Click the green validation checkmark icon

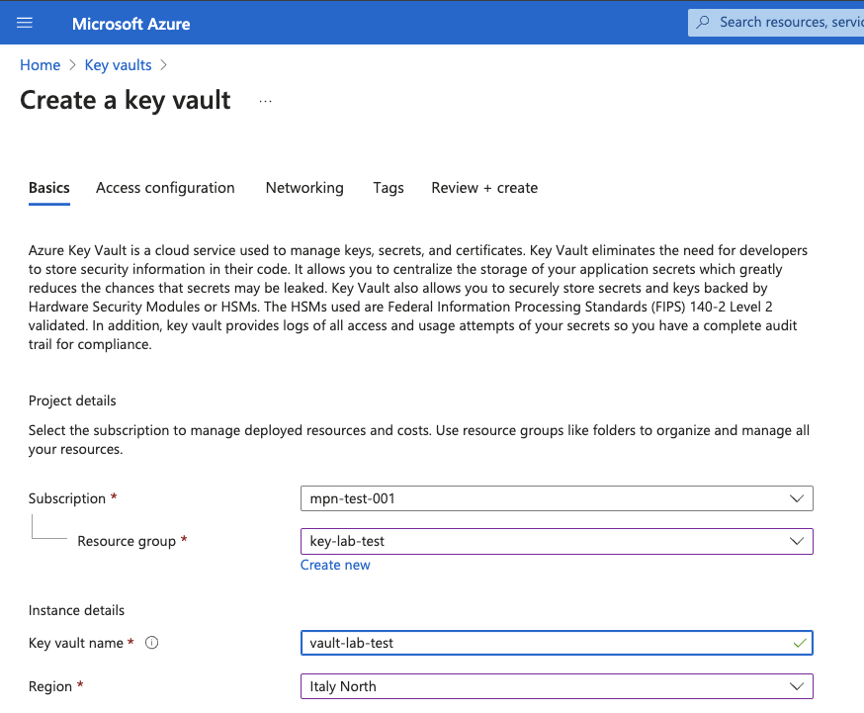(799, 643)
